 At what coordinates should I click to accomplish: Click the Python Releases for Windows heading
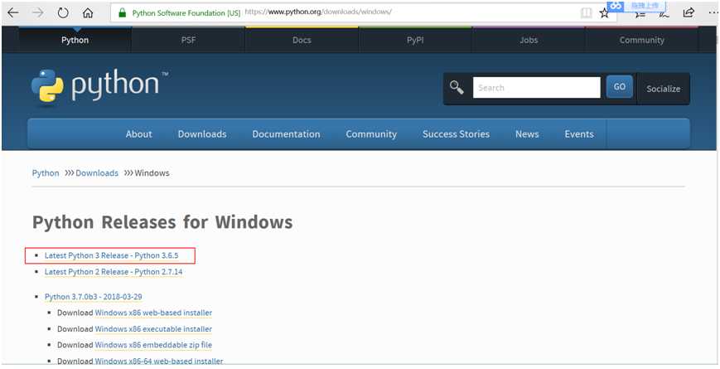[x=162, y=222]
